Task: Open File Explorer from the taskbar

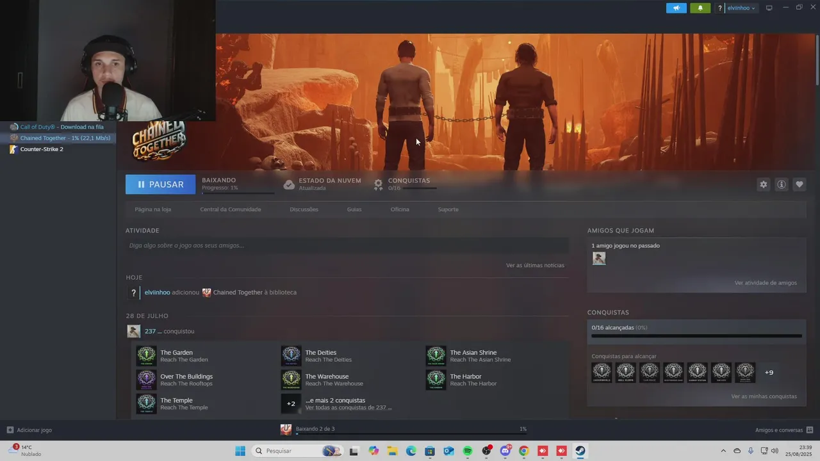Action: [391, 451]
